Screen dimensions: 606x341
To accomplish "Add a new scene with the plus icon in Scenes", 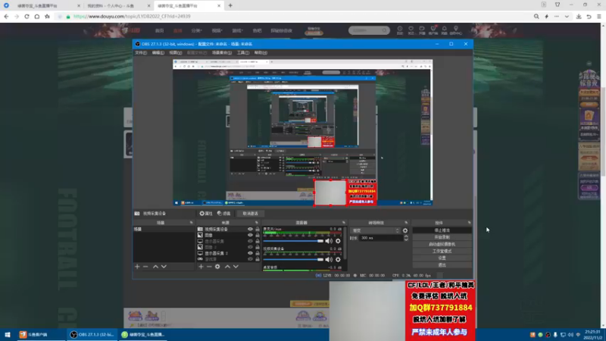I will pyautogui.click(x=137, y=267).
